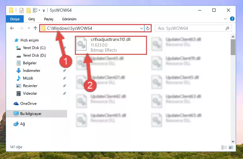Click the scroll up arrow of the file list
This screenshot has height=159, width=243.
click(x=233, y=37)
